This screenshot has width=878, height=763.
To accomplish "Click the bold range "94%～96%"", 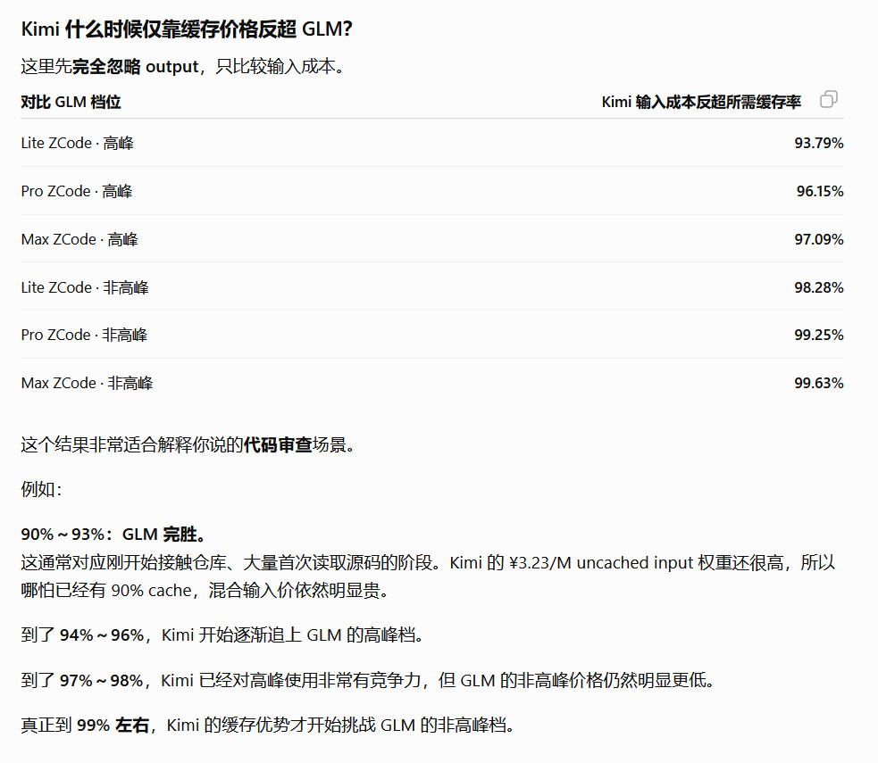I will click(x=101, y=635).
